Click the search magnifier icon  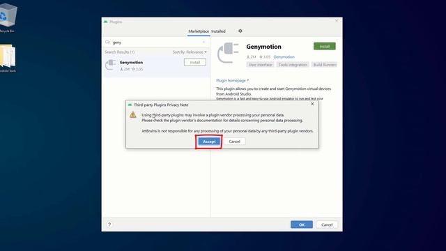tap(107, 42)
